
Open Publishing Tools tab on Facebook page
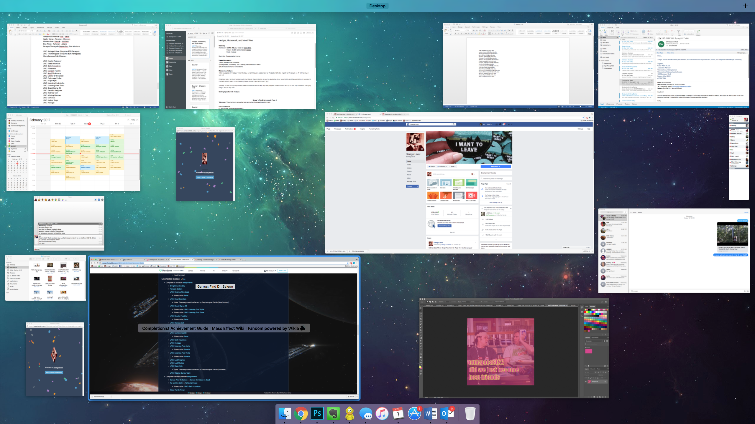(374, 129)
